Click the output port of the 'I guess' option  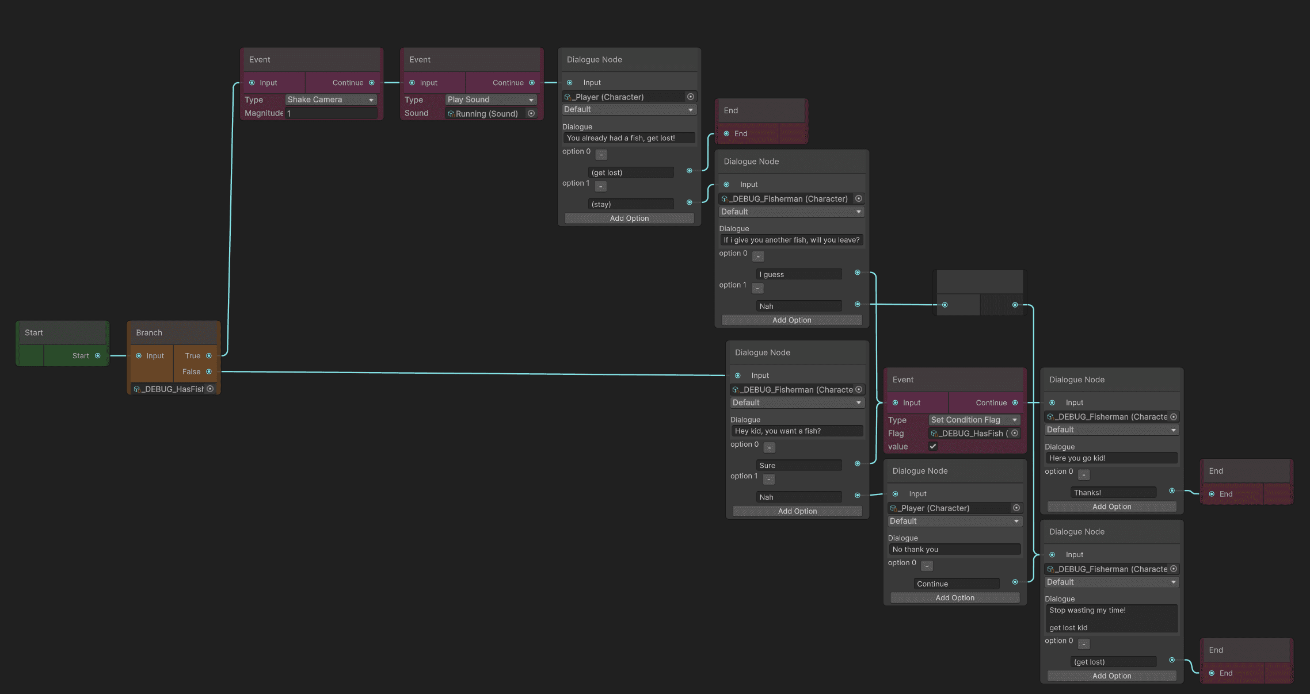(x=858, y=273)
